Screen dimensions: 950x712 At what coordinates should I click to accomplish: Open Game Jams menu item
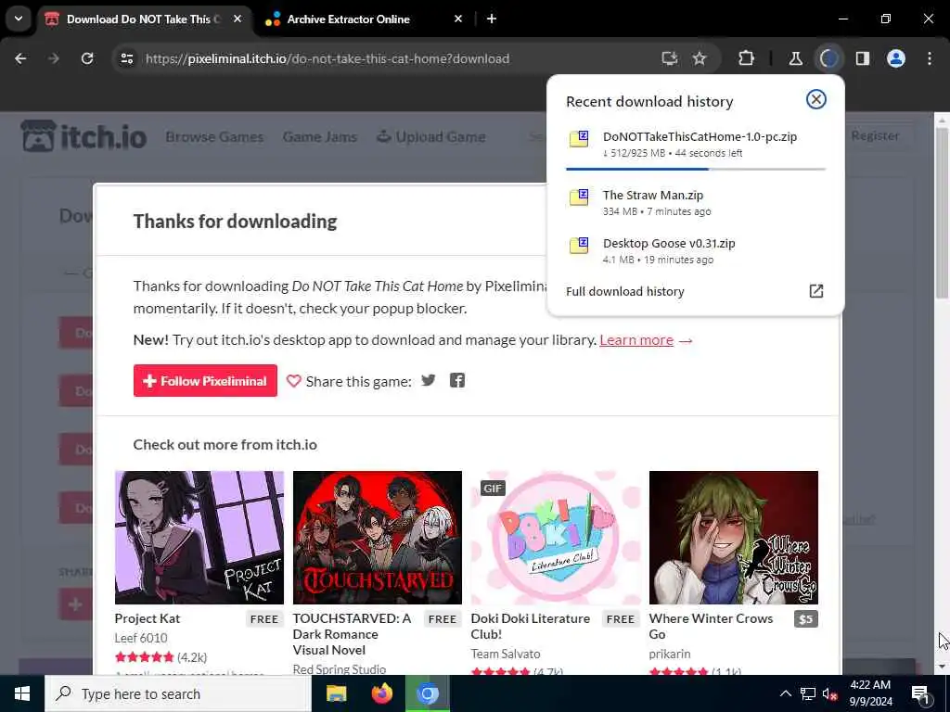(319, 137)
